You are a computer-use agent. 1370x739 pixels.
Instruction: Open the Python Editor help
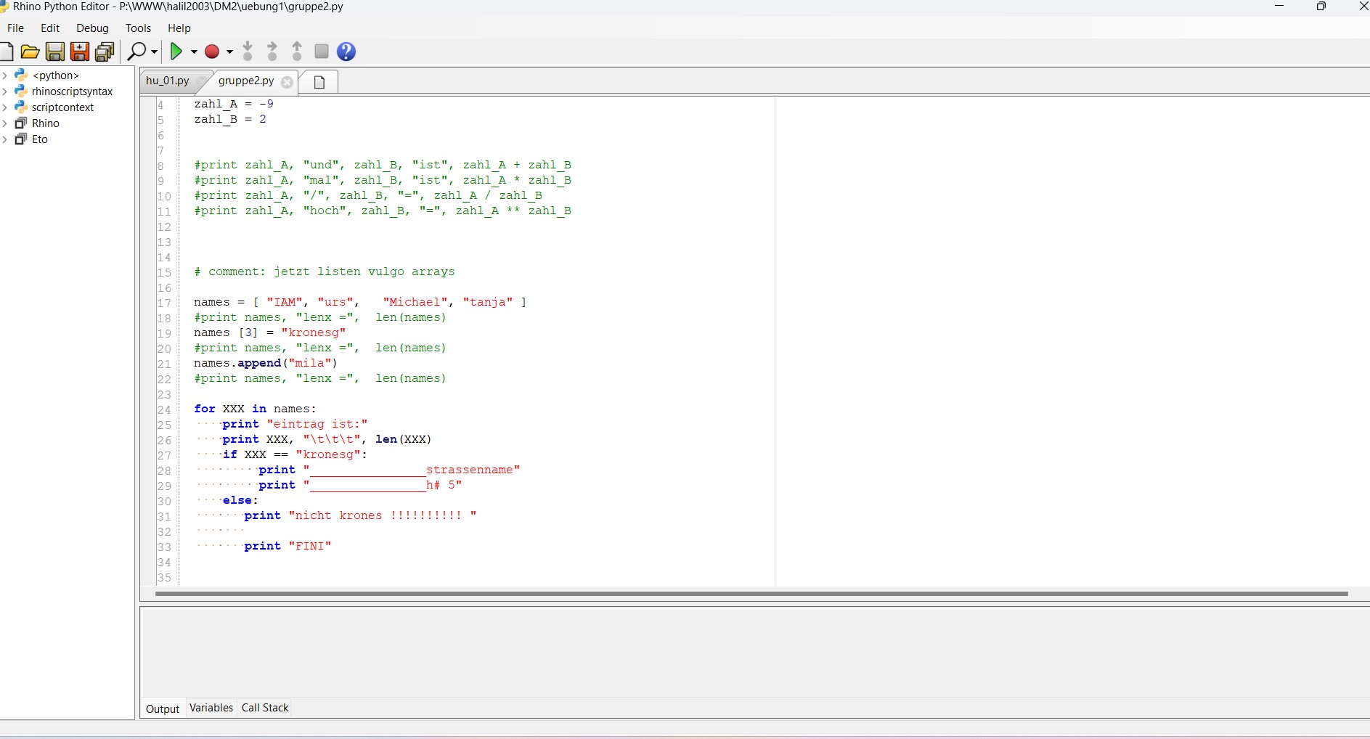click(346, 51)
